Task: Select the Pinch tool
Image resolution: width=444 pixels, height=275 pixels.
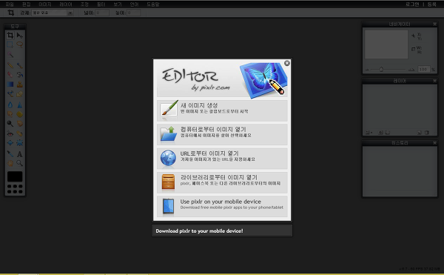Action: pyautogui.click(x=19, y=142)
